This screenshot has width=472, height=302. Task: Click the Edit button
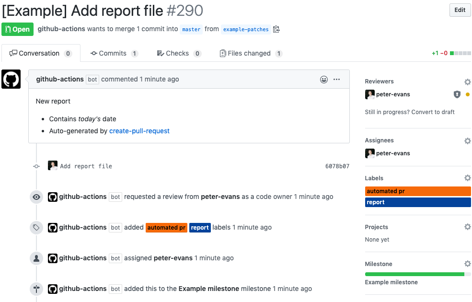tap(459, 10)
